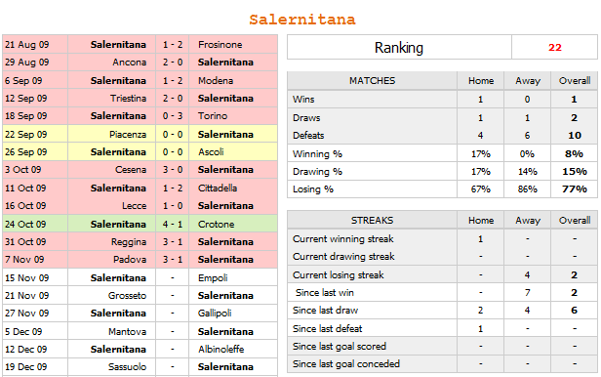601x377 pixels.
Task: Click the Away column in STREAKS table
Action: pos(528,220)
